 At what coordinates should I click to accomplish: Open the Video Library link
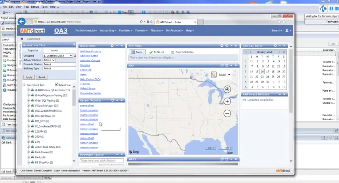coord(88,88)
